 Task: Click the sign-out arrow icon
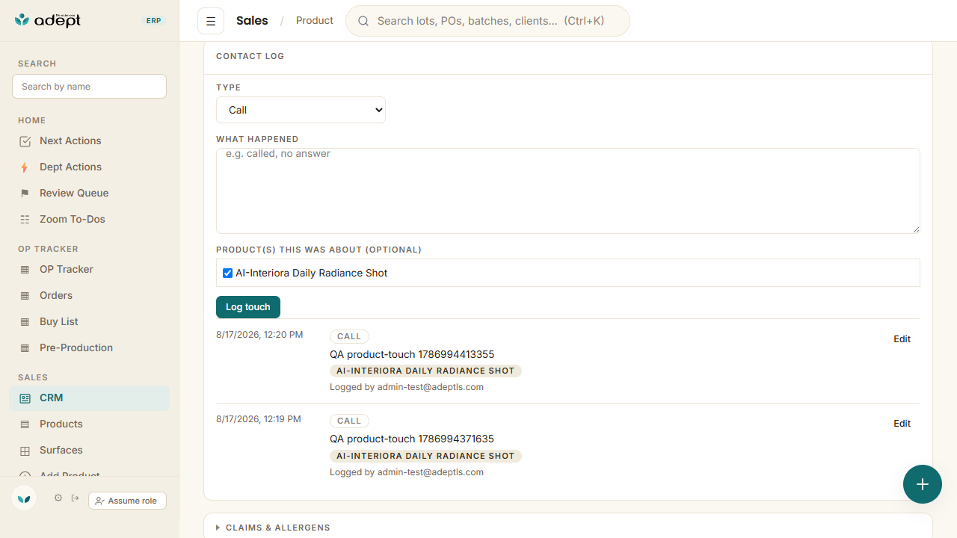[x=76, y=498]
